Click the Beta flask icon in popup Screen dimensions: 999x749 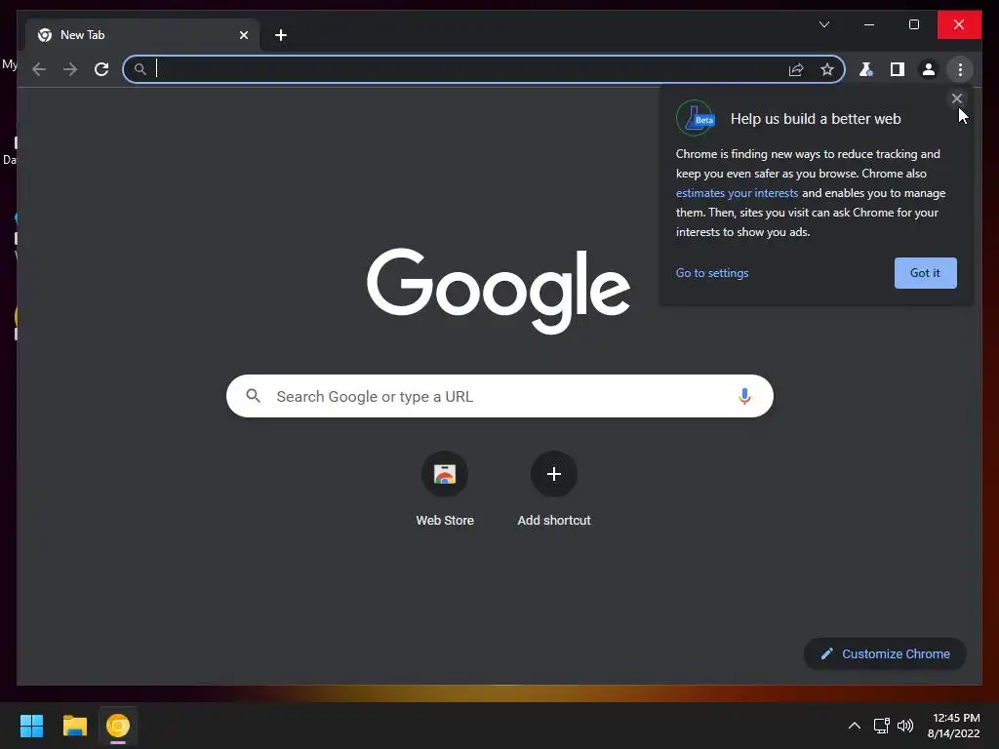(695, 118)
